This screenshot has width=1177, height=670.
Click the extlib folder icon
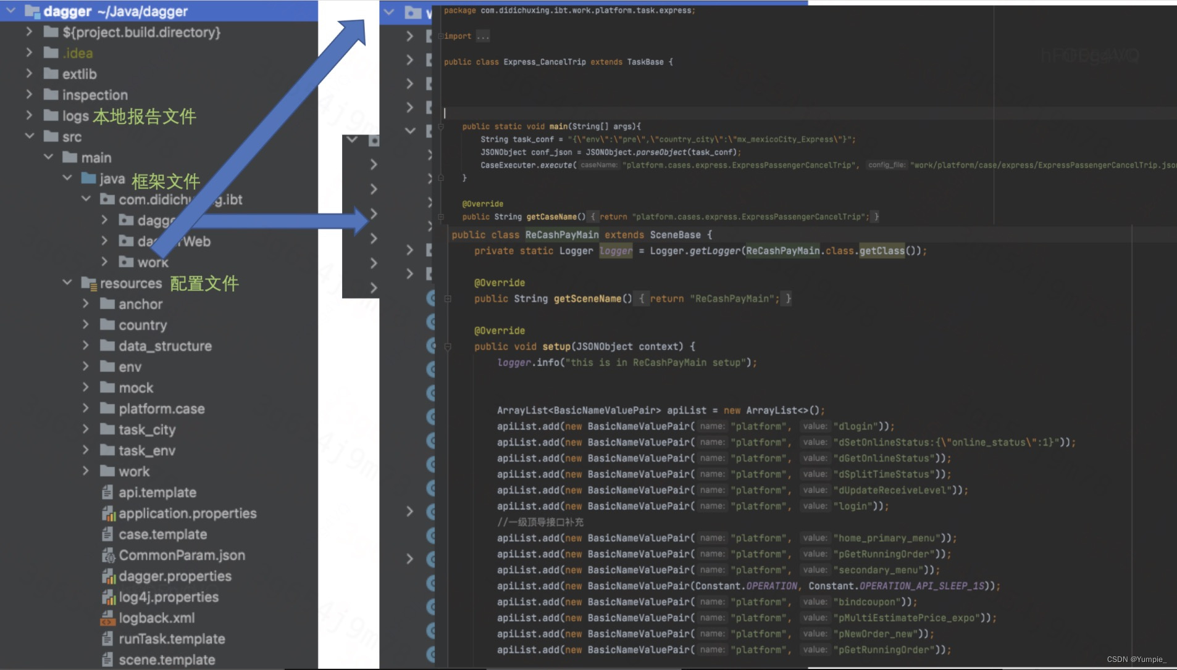(x=51, y=74)
